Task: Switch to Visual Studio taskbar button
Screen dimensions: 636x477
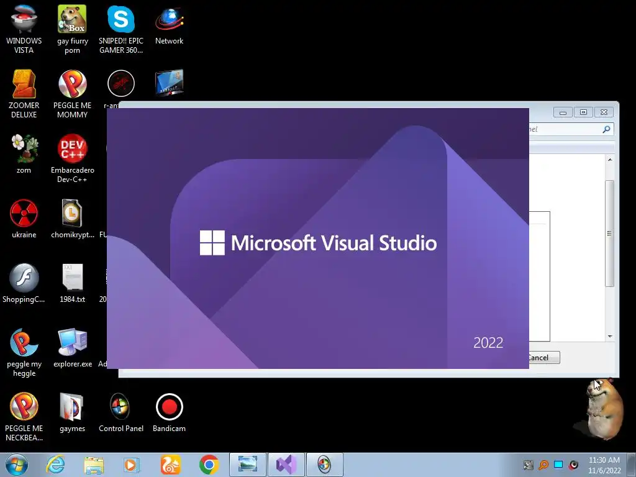Action: (286, 465)
